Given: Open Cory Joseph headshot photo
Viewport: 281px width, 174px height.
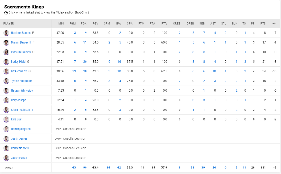Looking at the screenshot, I should point(7,100).
